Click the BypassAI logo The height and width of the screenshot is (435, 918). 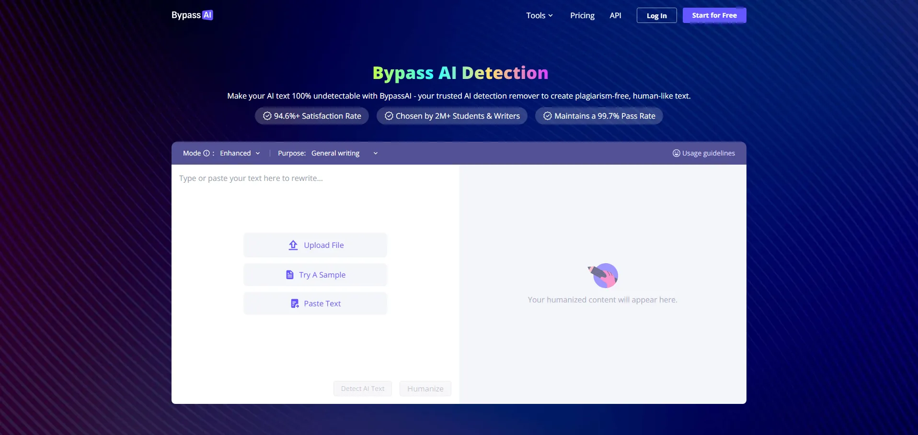192,15
